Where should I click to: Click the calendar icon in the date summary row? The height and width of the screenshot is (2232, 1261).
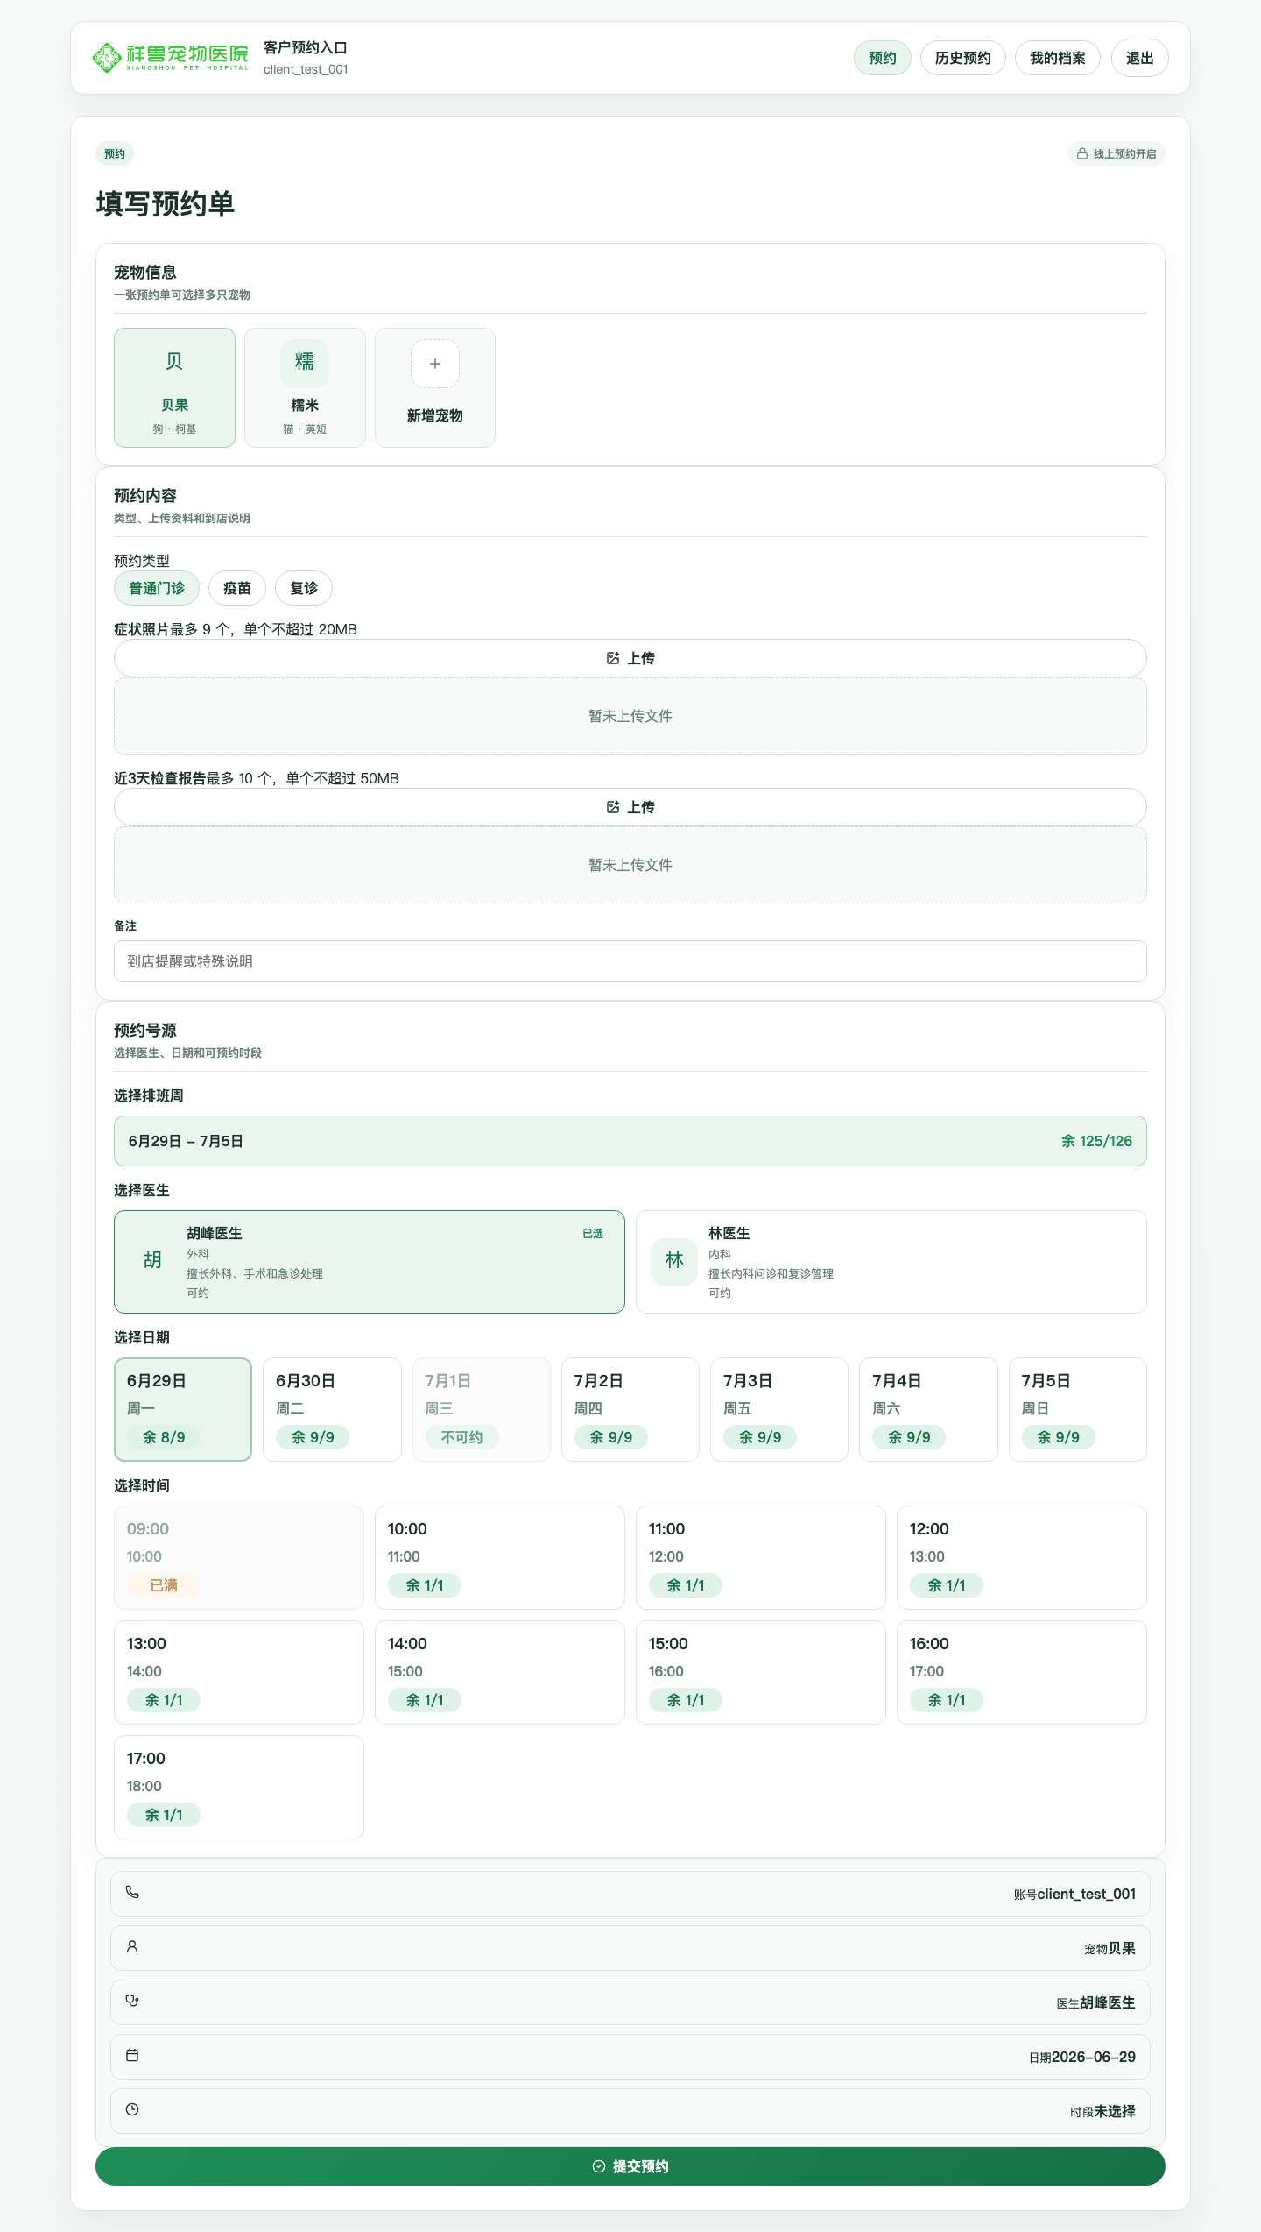132,2055
